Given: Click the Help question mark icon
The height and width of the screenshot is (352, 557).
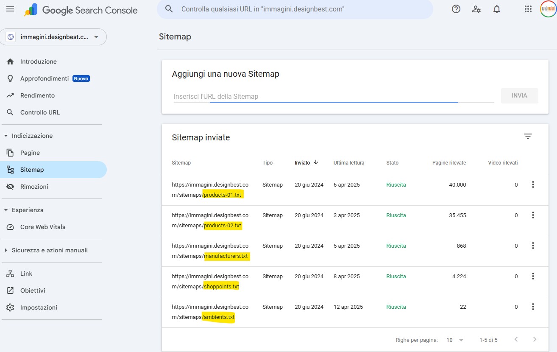Looking at the screenshot, I should [456, 9].
